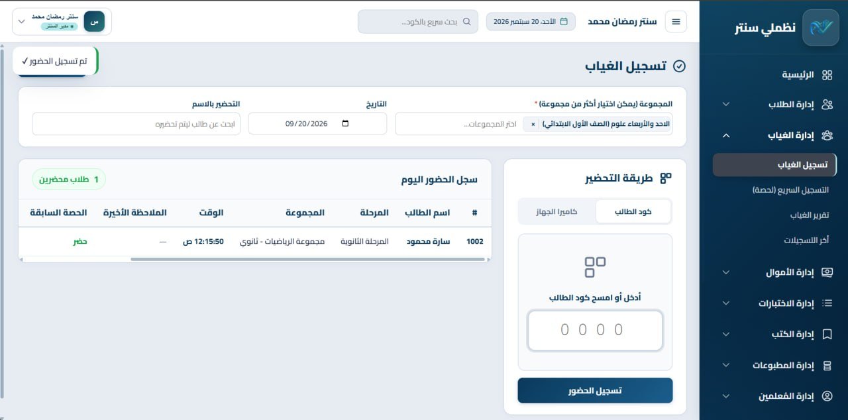Click the الحصة السابقة column header
This screenshot has width=848, height=420.
58,213
